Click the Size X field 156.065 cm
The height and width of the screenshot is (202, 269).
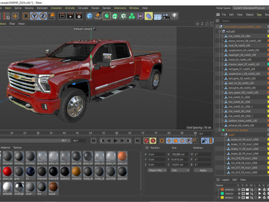179,154
